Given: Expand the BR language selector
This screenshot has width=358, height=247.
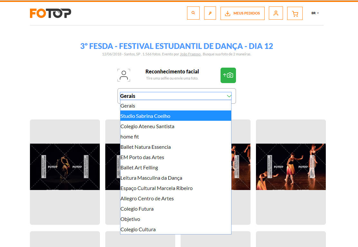Looking at the screenshot, I should coord(315,13).
